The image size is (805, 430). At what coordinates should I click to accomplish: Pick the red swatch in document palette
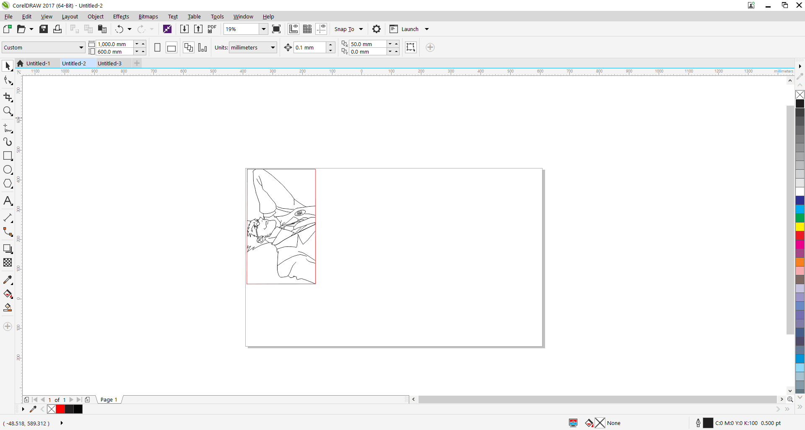click(x=60, y=409)
